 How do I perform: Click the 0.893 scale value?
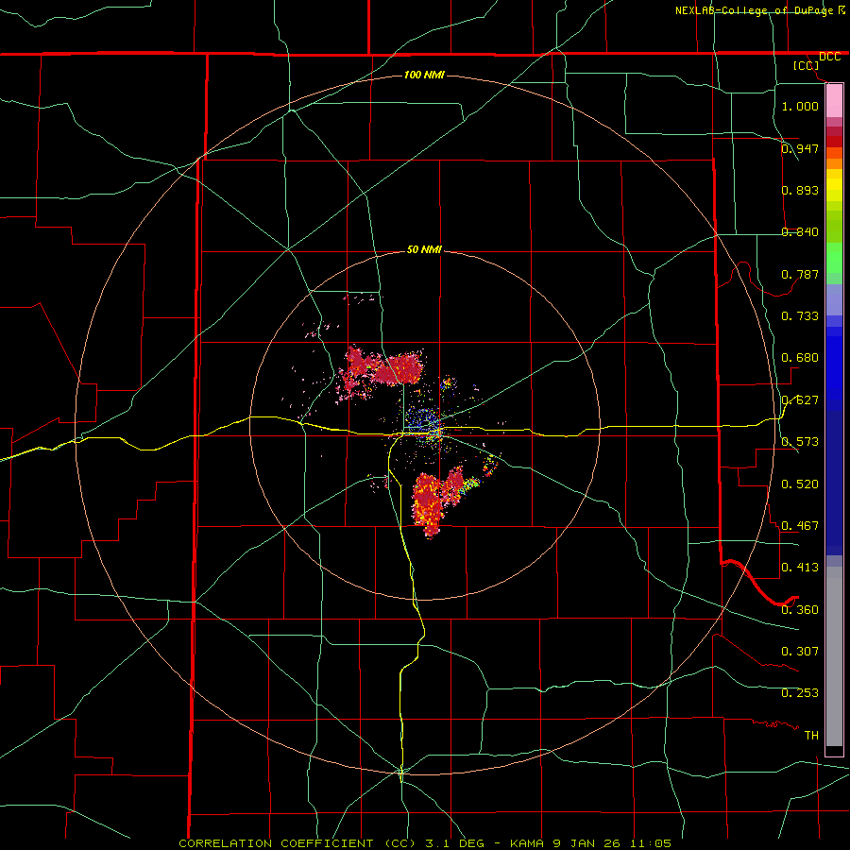[800, 190]
